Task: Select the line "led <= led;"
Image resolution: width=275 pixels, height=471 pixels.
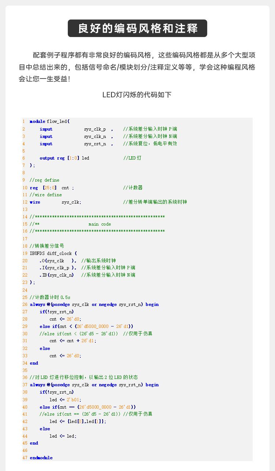Action: (63, 436)
